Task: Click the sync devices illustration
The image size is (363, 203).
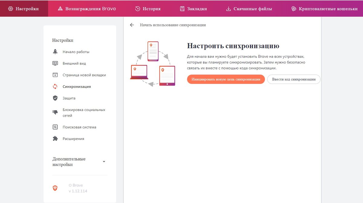Action: pyautogui.click(x=153, y=64)
